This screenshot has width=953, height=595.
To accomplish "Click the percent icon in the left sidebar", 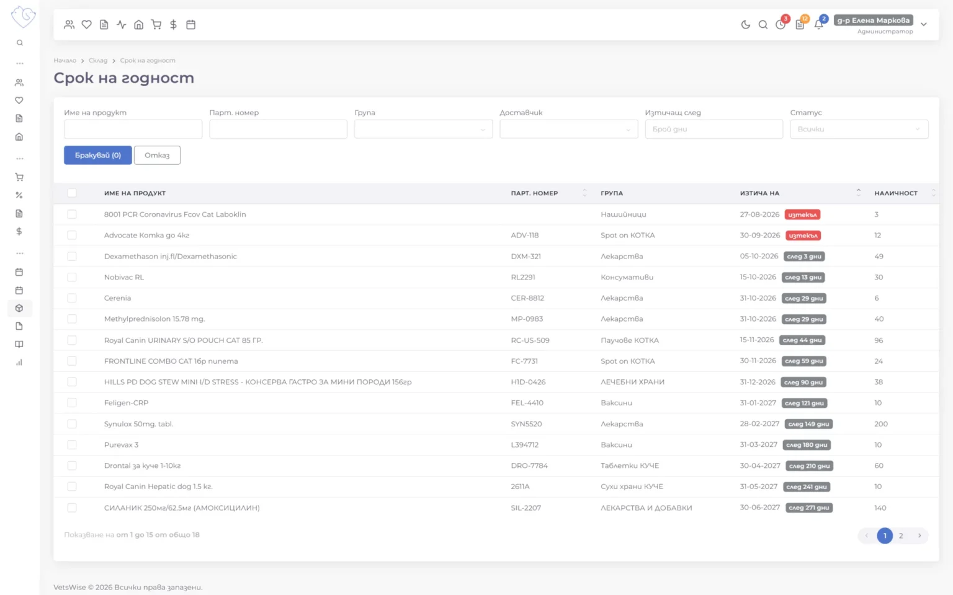I will (19, 195).
